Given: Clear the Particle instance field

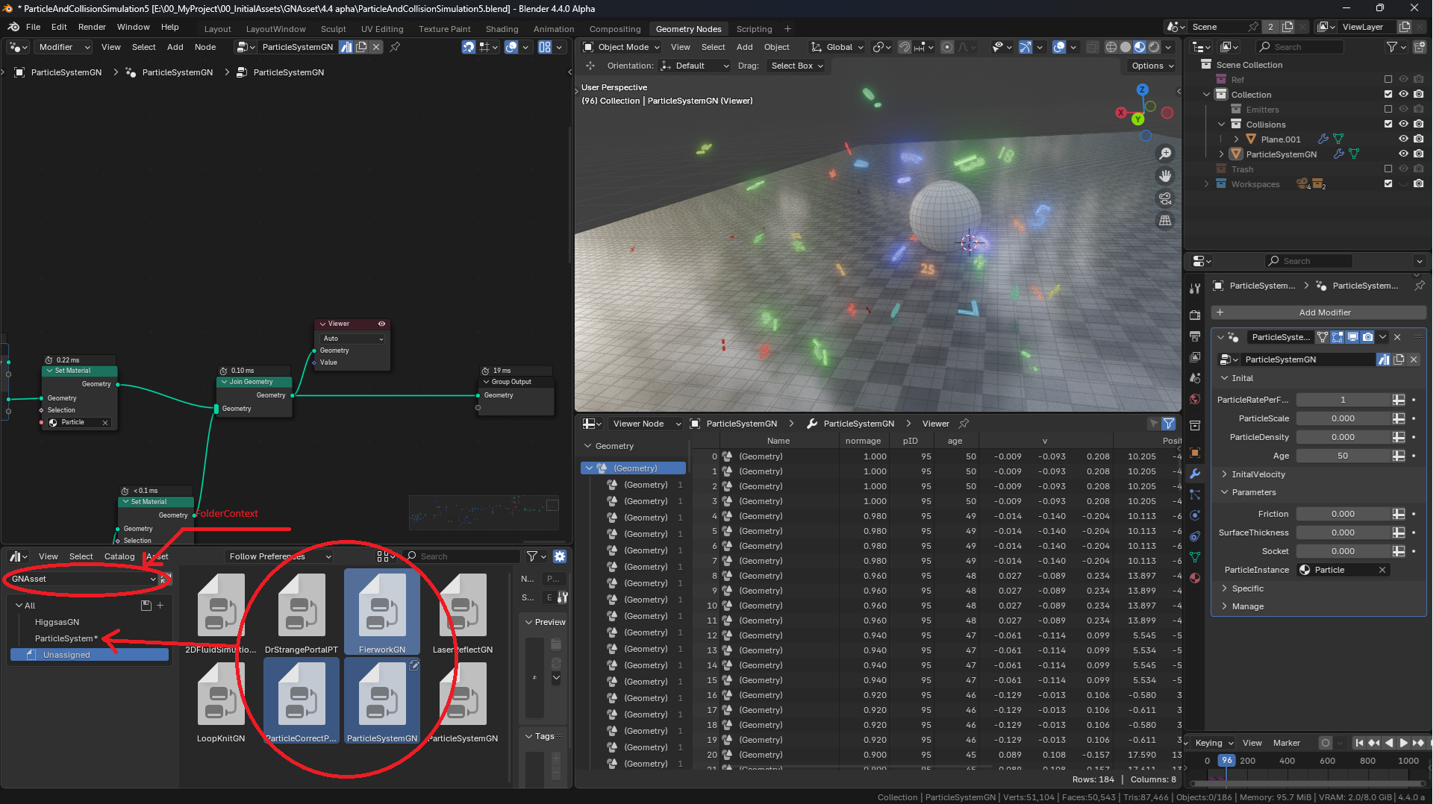Looking at the screenshot, I should 1382,570.
